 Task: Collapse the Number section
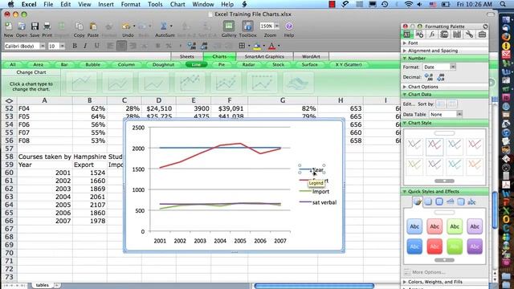(x=405, y=59)
